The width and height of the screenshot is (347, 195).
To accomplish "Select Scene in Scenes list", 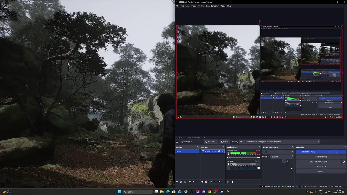I will click(x=187, y=151).
